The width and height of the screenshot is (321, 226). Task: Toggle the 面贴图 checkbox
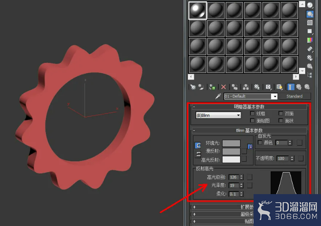click(x=252, y=120)
